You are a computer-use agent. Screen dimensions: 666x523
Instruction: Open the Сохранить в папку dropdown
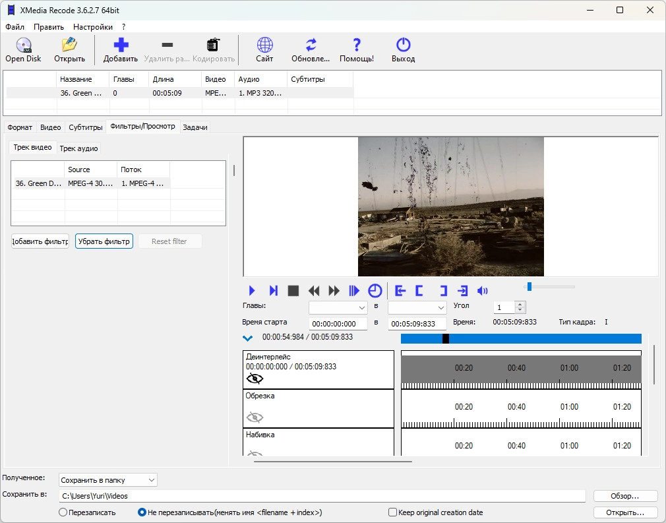[x=108, y=480]
